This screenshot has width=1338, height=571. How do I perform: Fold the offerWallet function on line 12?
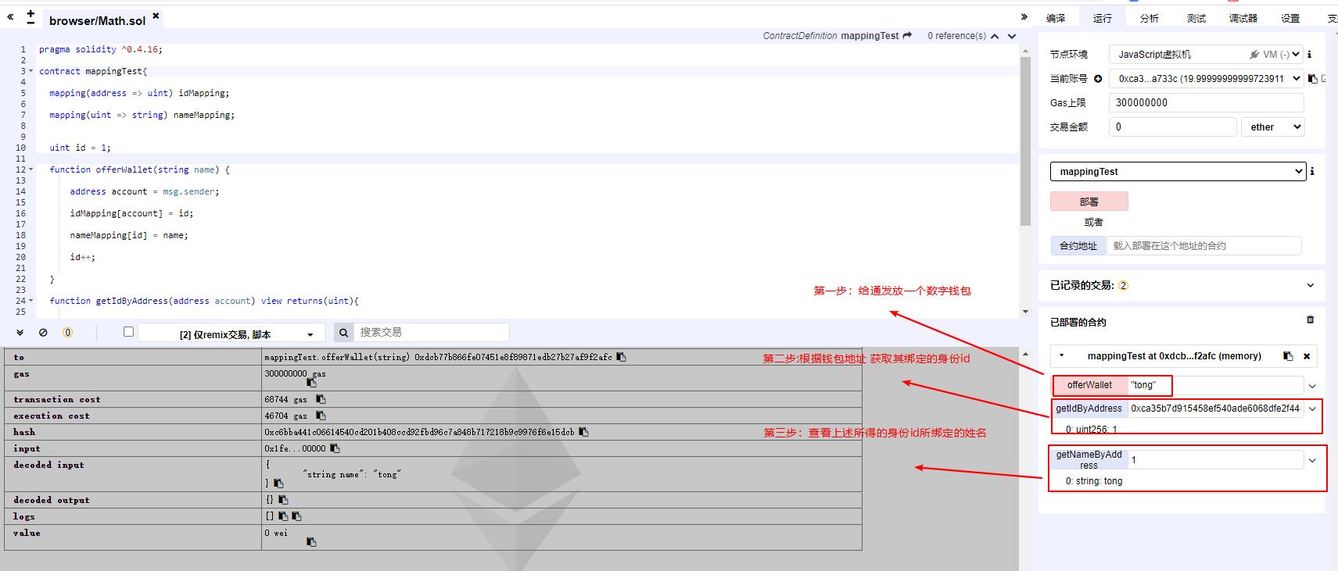(31, 170)
